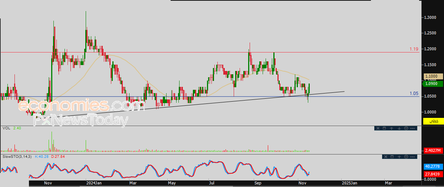Click the 1.19 resistance level label

(x=414, y=49)
